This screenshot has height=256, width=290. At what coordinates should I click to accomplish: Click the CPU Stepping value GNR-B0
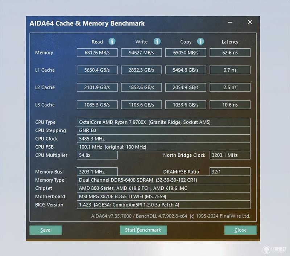tap(163, 130)
